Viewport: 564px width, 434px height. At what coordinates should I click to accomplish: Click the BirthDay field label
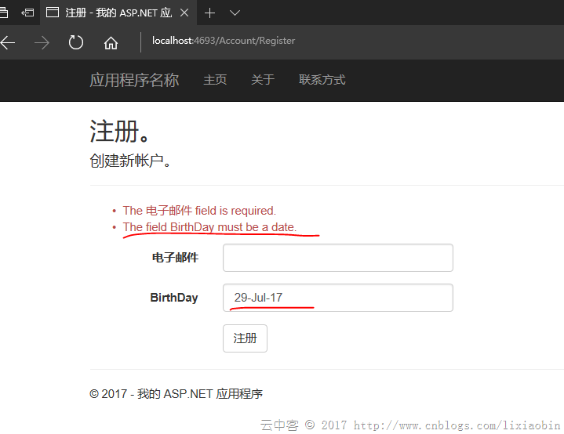click(x=174, y=298)
